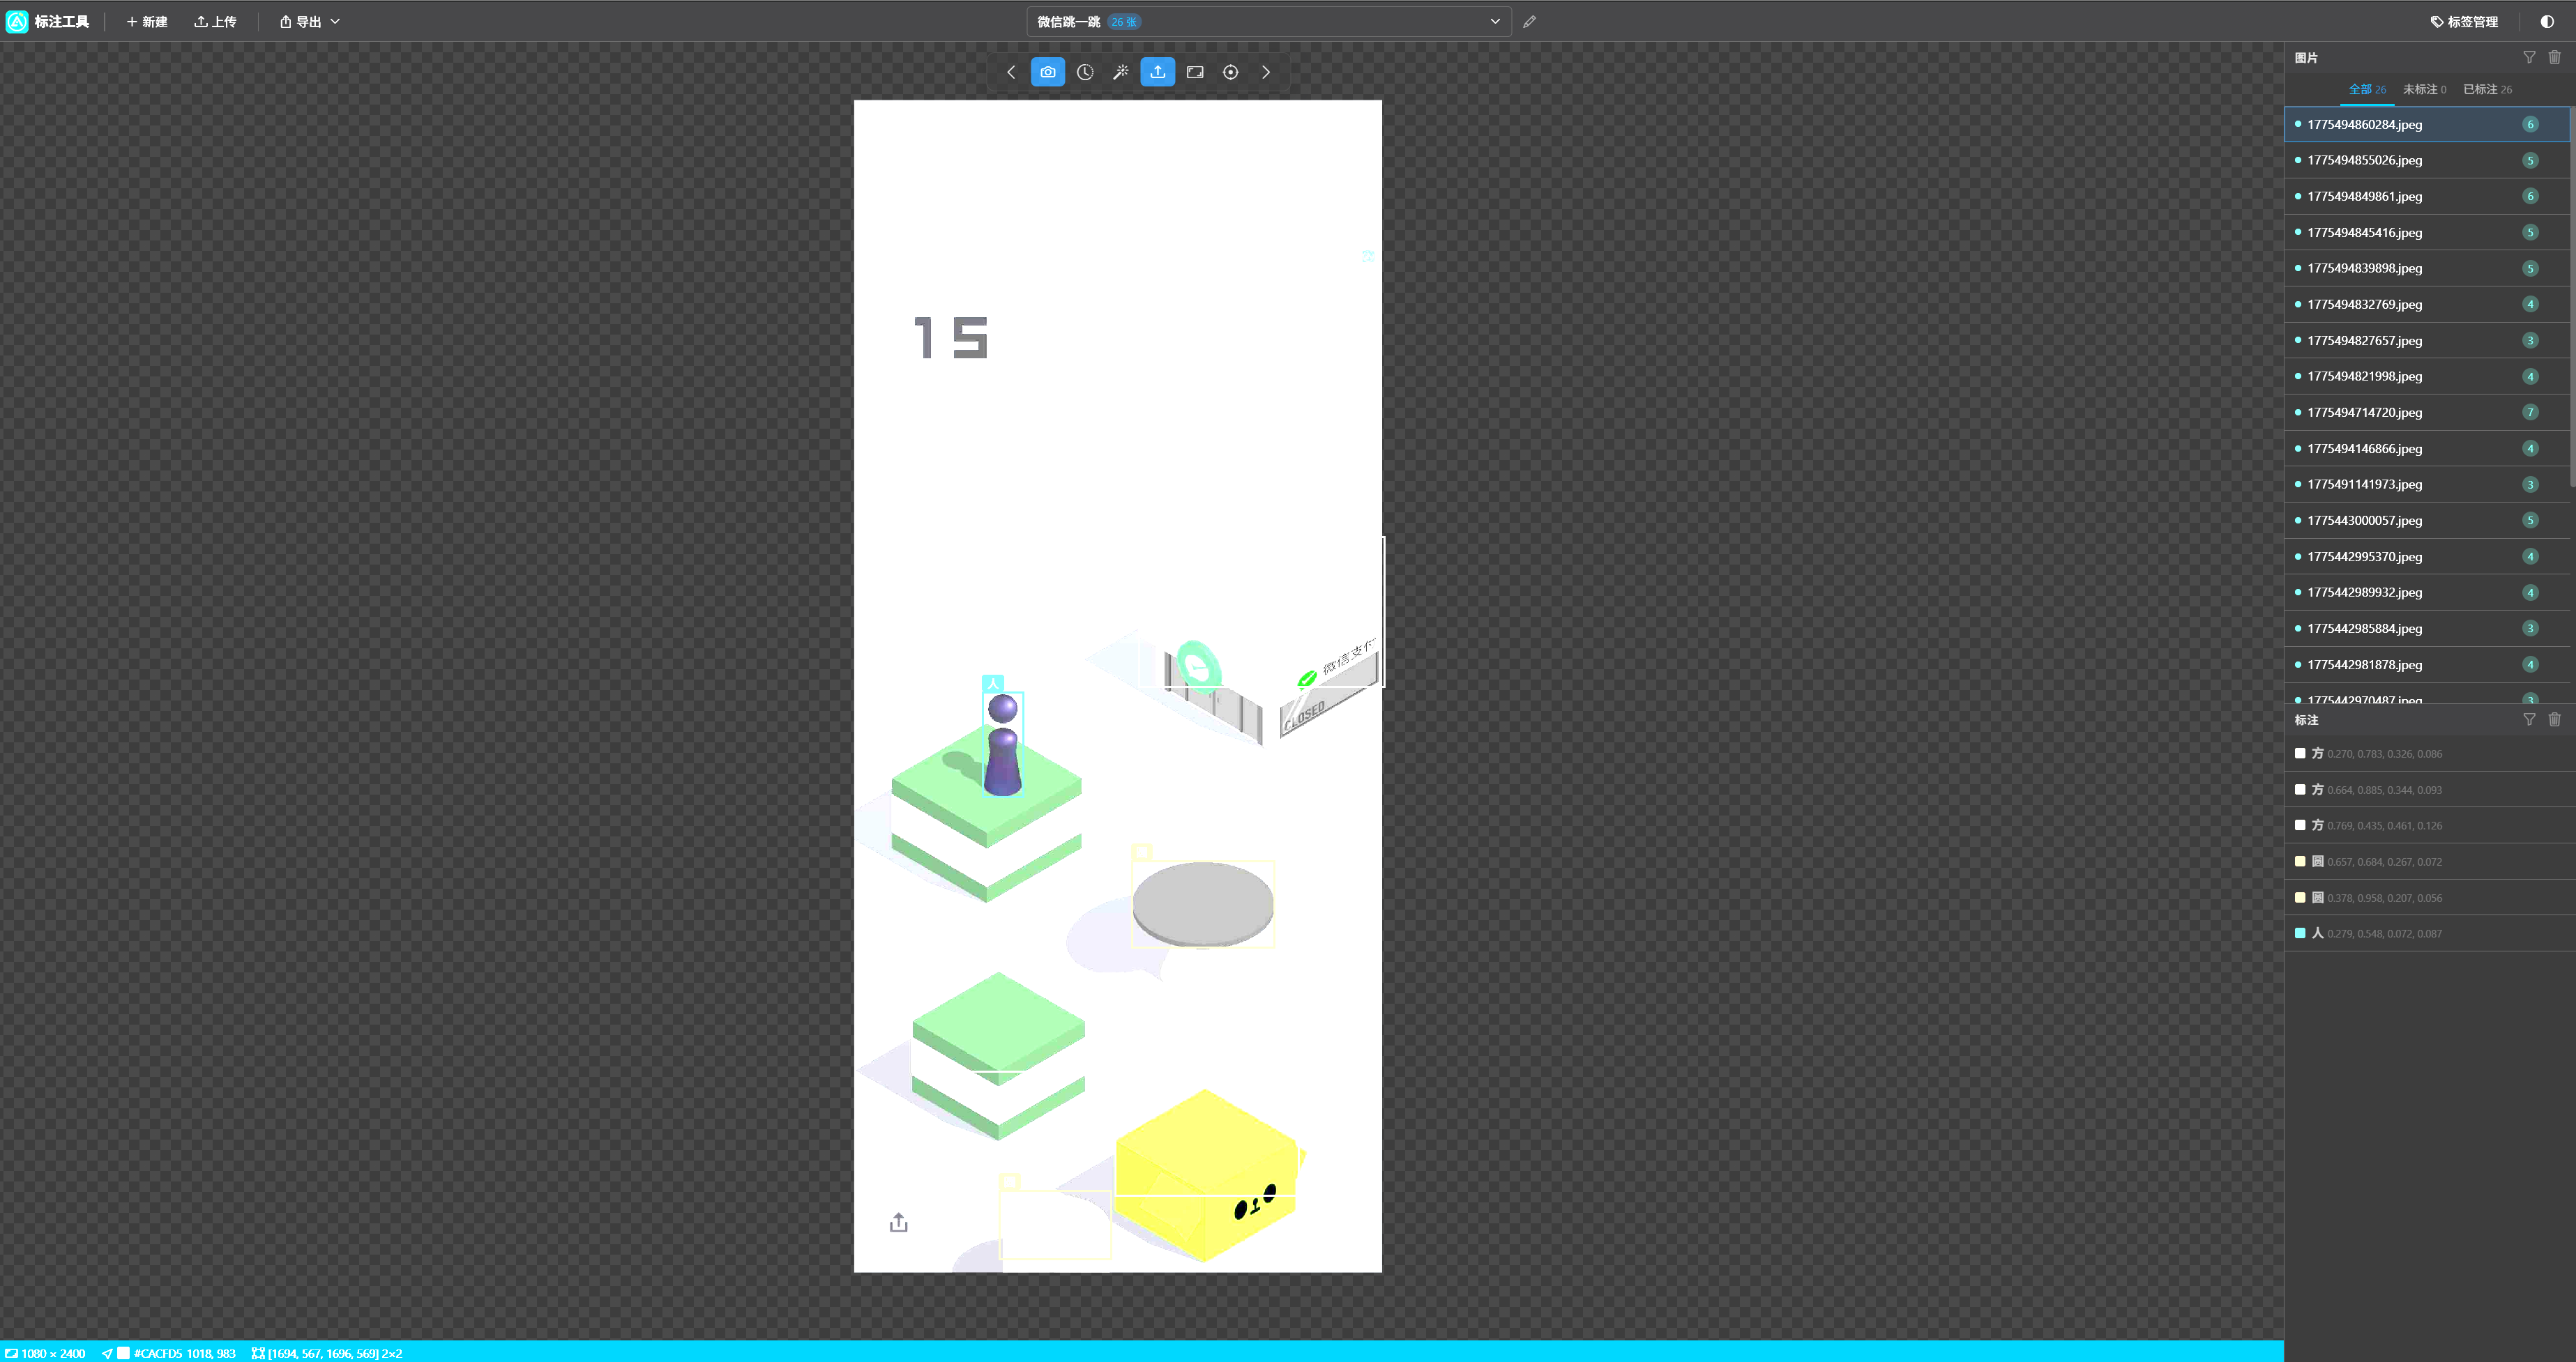Click the crosshair target icon in toolbar
This screenshot has height=1362, width=2576.
coord(1230,72)
